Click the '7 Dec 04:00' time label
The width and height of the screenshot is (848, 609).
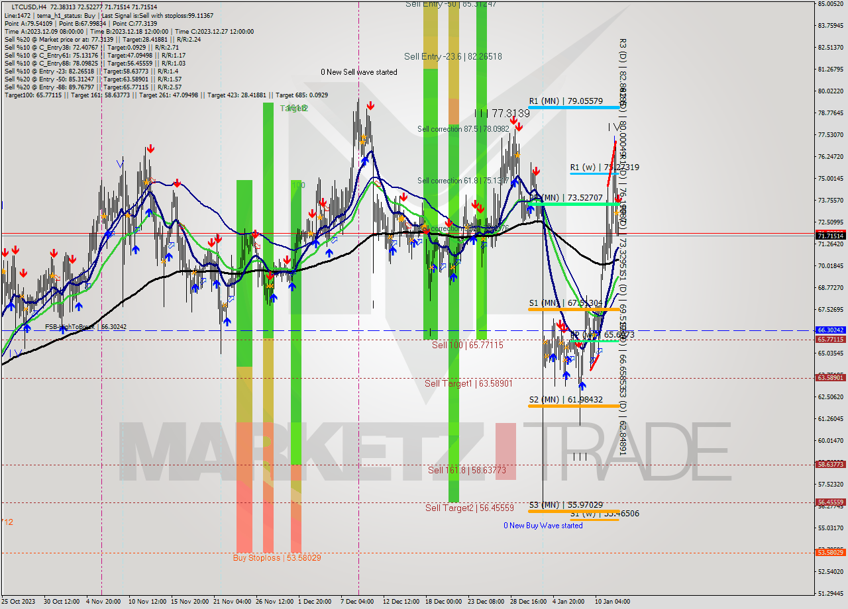coord(356,602)
